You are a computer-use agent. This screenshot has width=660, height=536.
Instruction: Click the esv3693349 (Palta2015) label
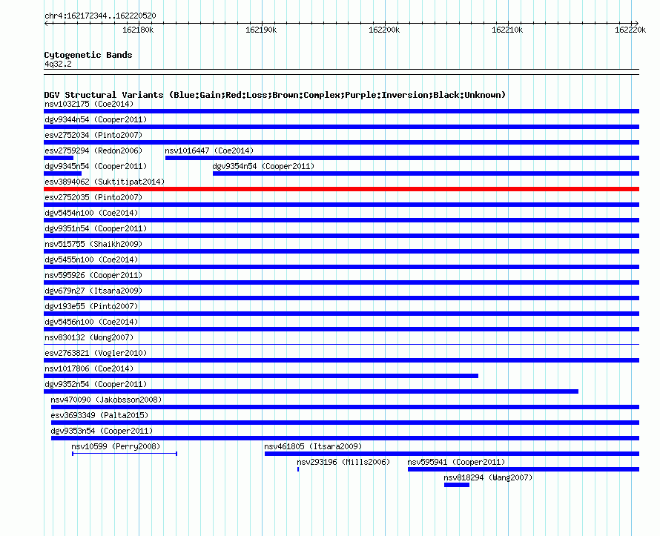pos(99,415)
